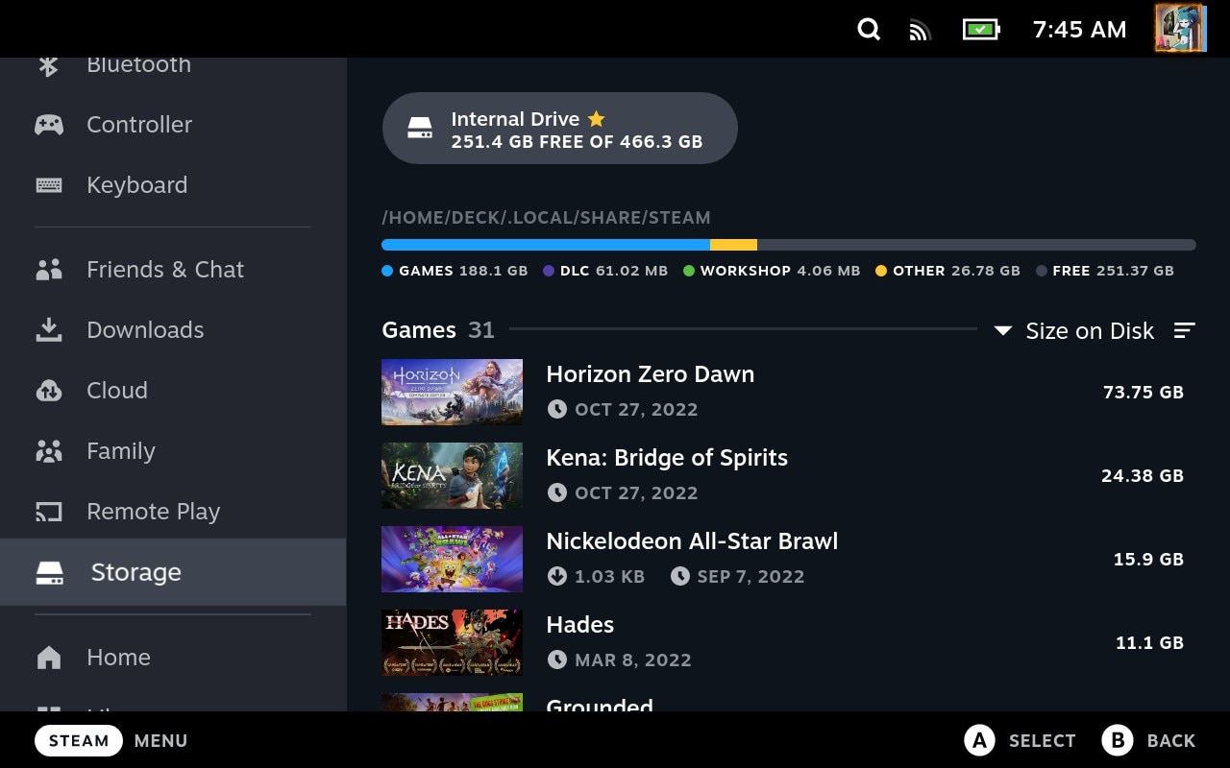The height and width of the screenshot is (768, 1230).
Task: Click the Hades title
Action: coord(579,625)
